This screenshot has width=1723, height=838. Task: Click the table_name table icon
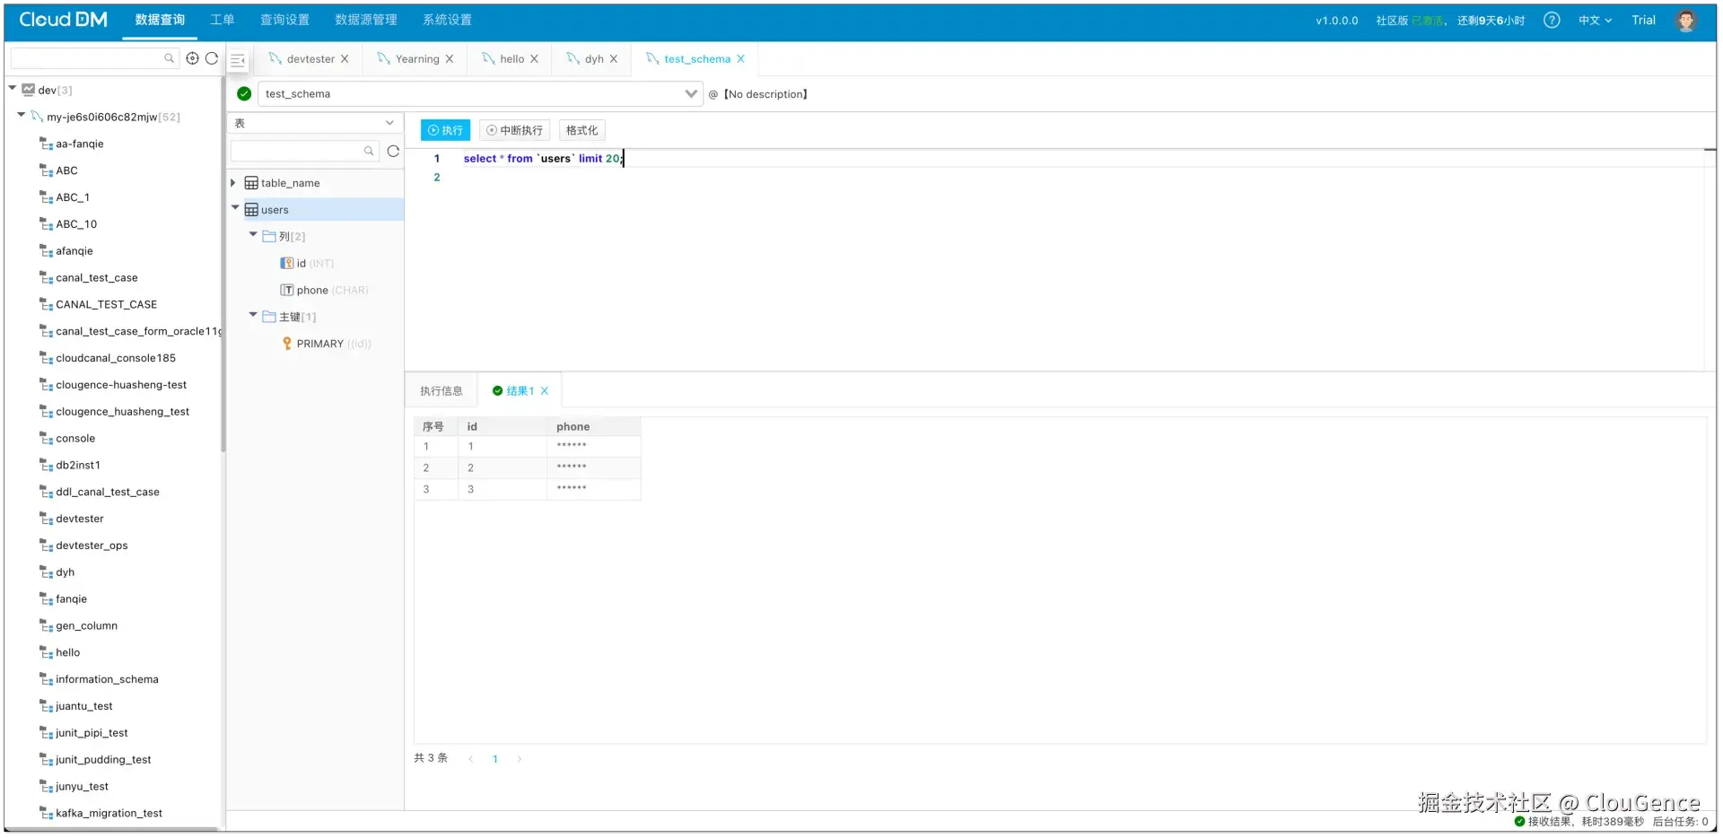(251, 183)
